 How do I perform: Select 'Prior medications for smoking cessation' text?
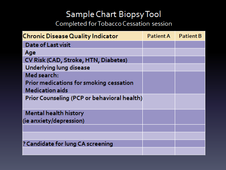(79, 83)
